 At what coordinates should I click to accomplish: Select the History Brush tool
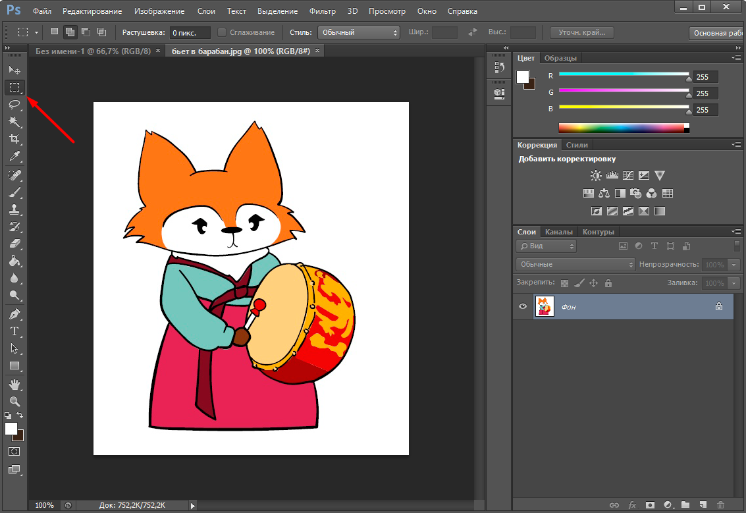click(x=14, y=227)
